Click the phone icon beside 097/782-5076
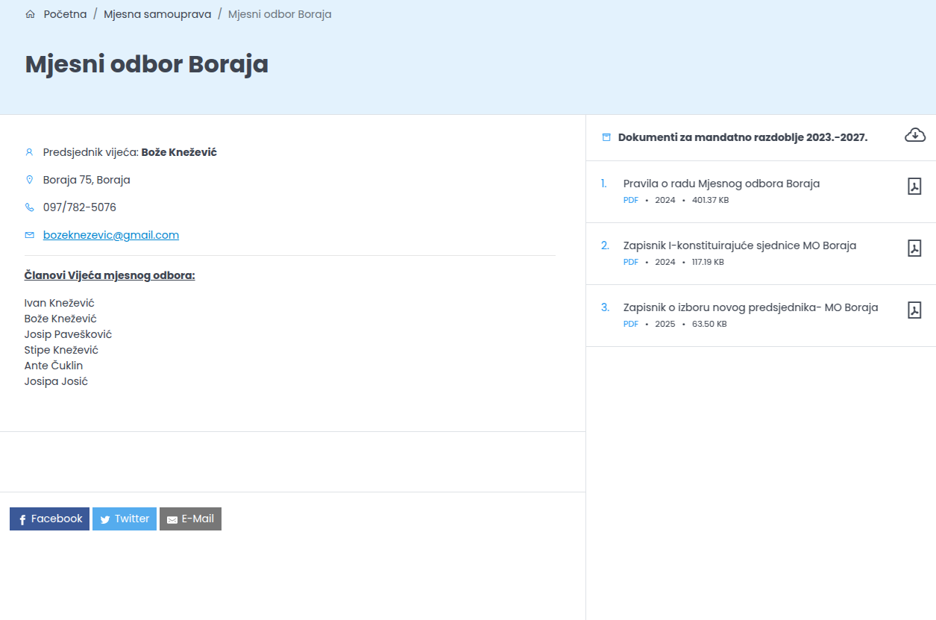This screenshot has height=620, width=936. coord(30,207)
